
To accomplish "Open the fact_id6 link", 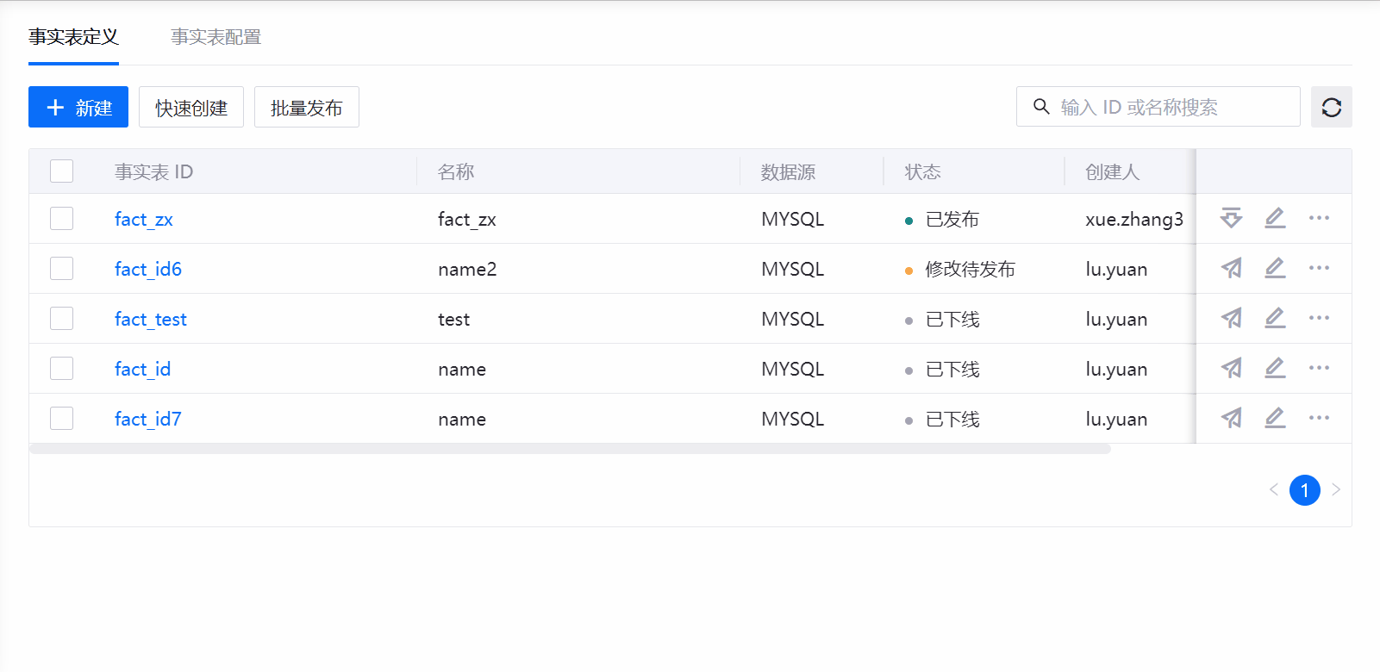I will [147, 270].
